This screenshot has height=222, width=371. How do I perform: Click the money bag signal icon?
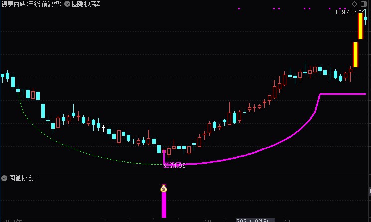pos(164,188)
